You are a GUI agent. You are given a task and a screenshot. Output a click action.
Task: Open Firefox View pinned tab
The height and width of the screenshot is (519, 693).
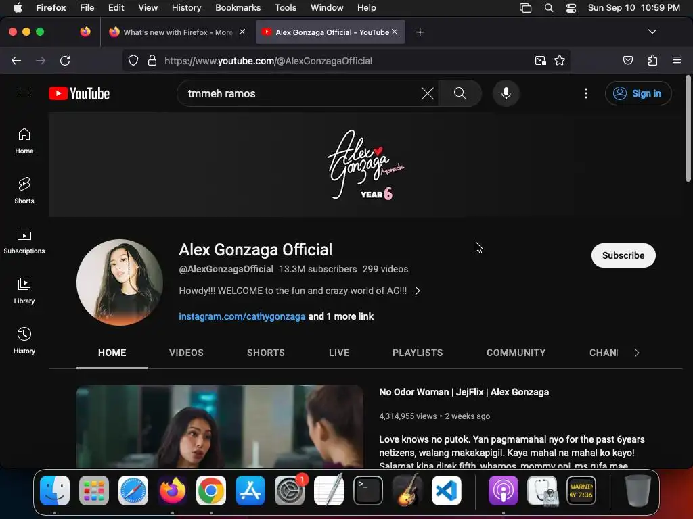[85, 32]
